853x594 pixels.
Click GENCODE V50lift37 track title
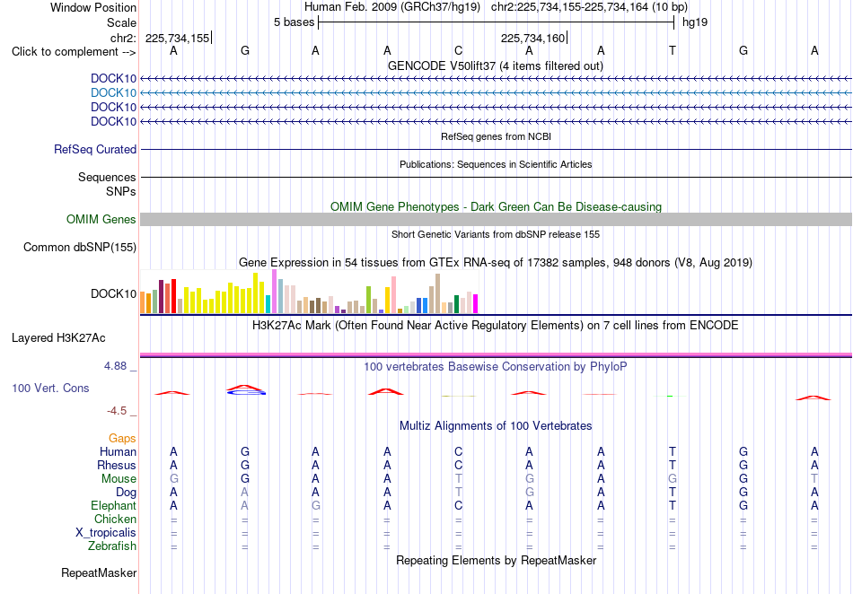pyautogui.click(x=495, y=66)
